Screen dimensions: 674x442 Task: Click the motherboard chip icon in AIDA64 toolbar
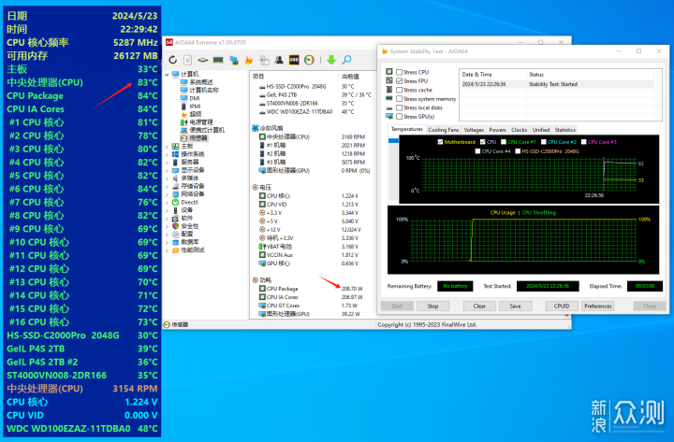(203, 60)
